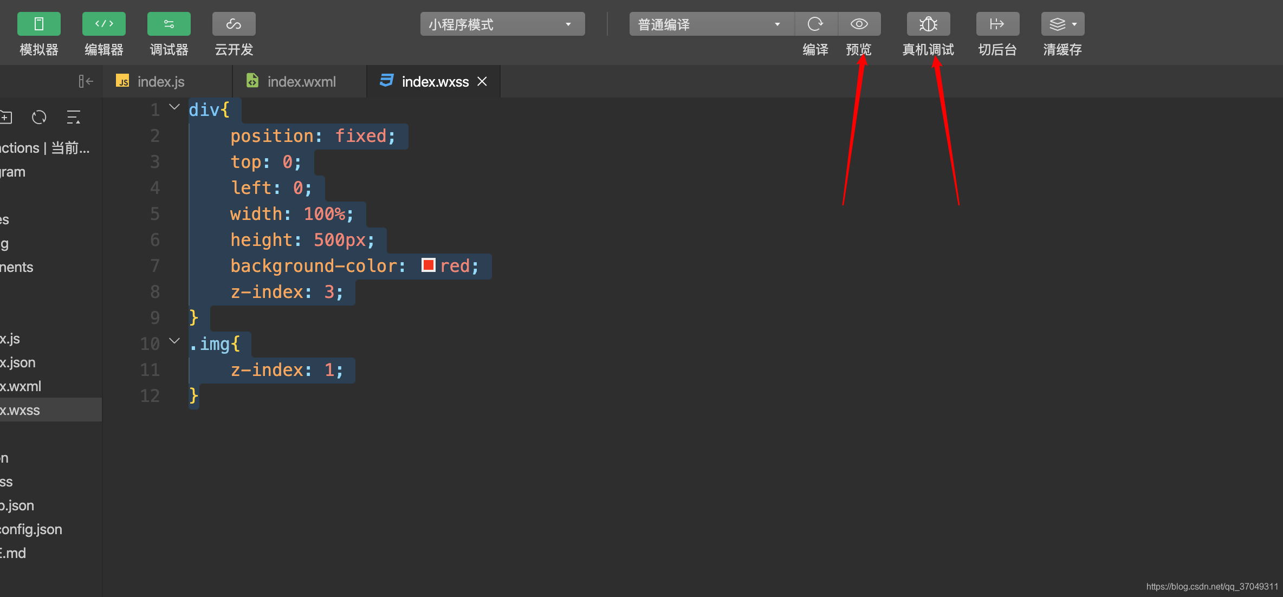1283x597 pixels.
Task: Close the index.wxss tab
Action: [482, 81]
